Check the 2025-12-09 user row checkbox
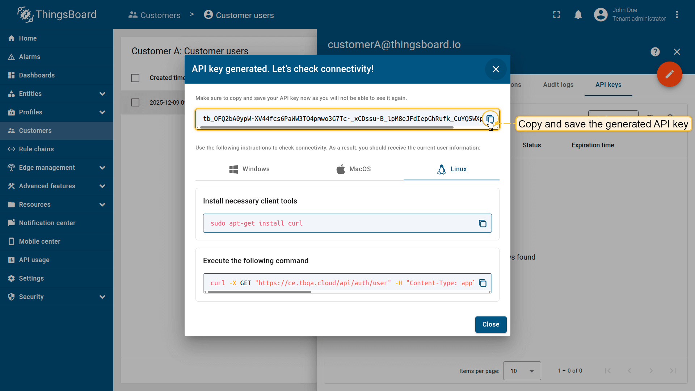This screenshot has width=695, height=391. tap(135, 102)
